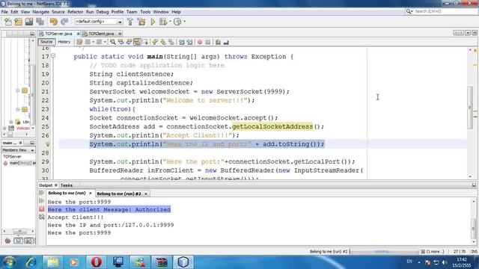This screenshot has height=269, width=479.
Task: Click the Profile Project clock icon
Action: click(x=177, y=22)
